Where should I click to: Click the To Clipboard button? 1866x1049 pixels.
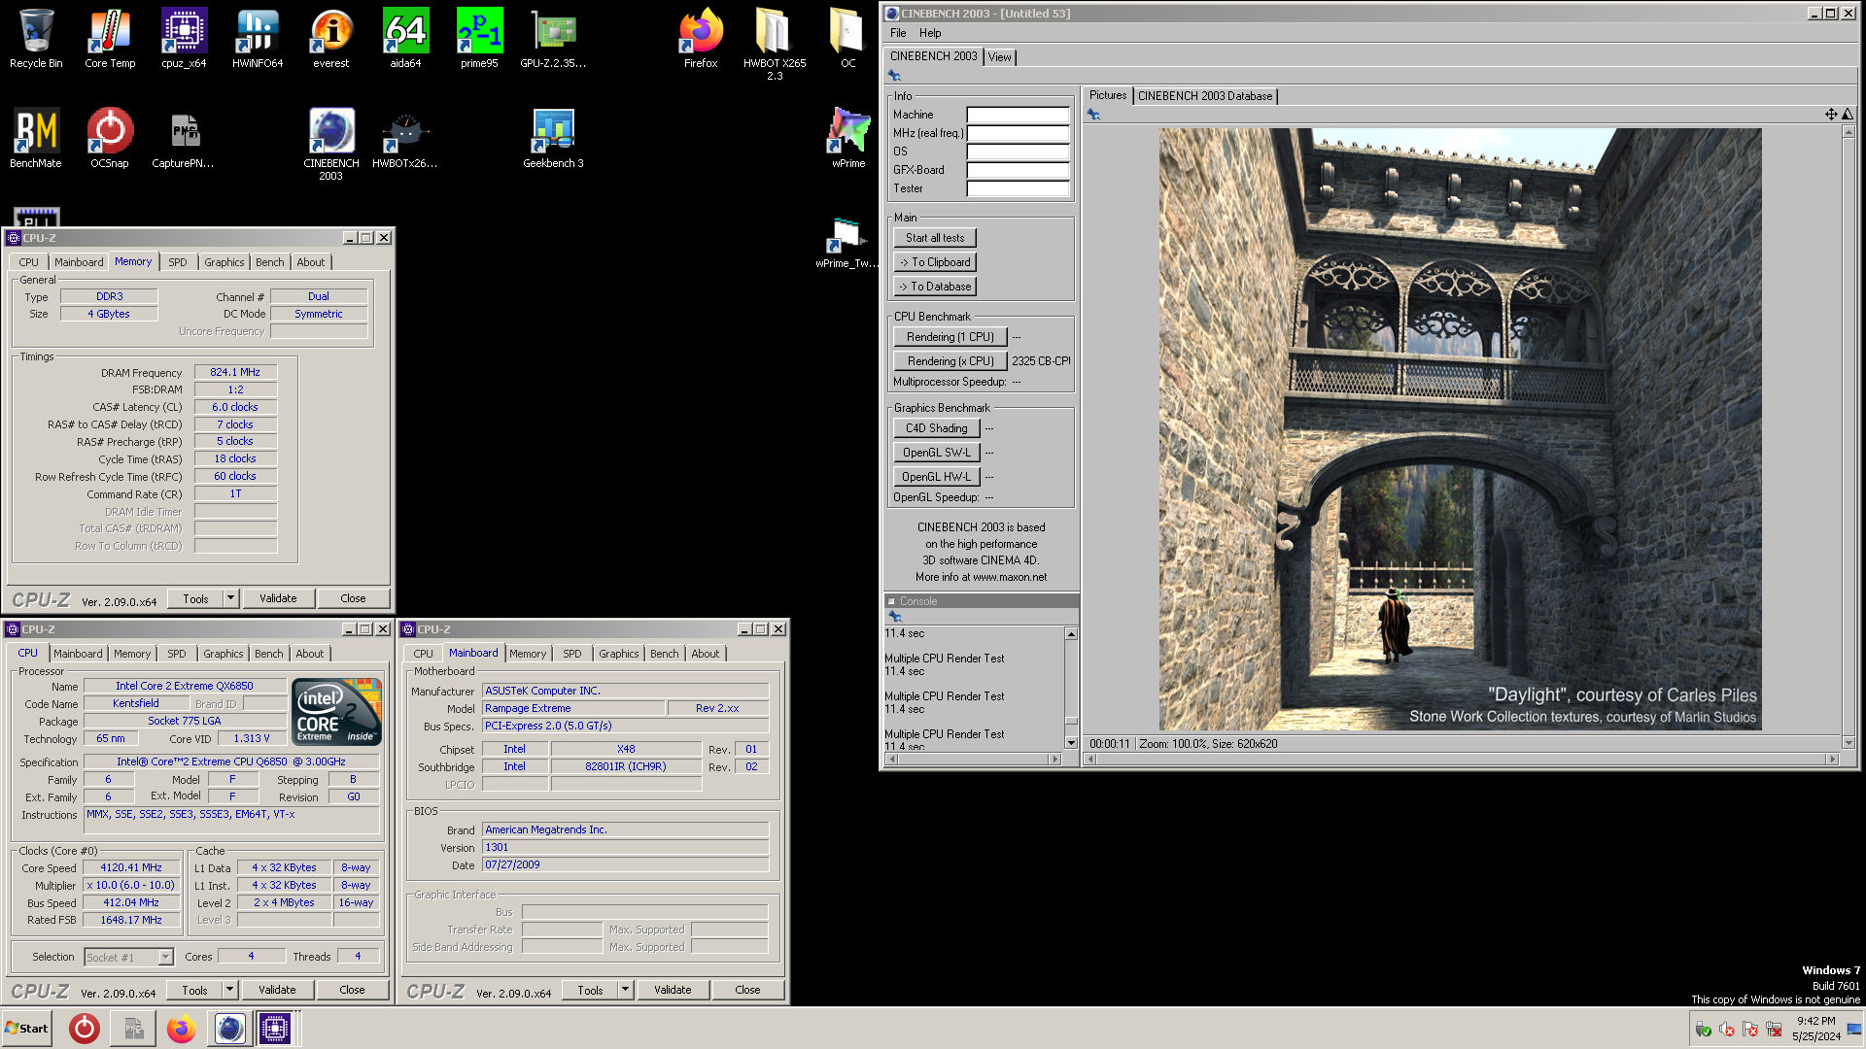[935, 262]
